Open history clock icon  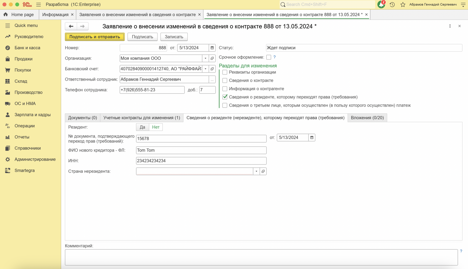(392, 4)
